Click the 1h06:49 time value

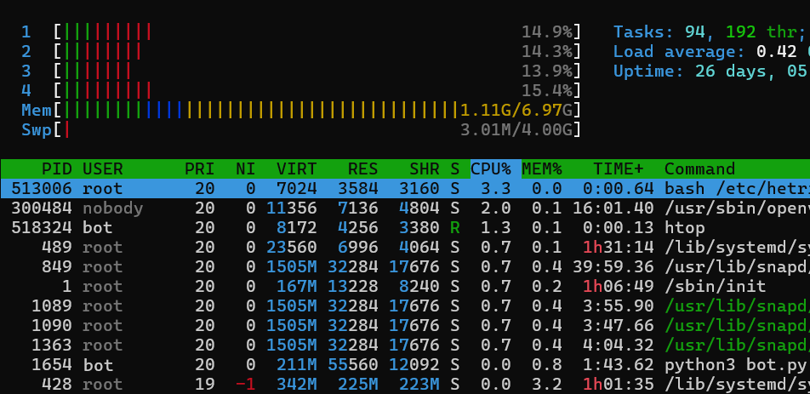619,287
